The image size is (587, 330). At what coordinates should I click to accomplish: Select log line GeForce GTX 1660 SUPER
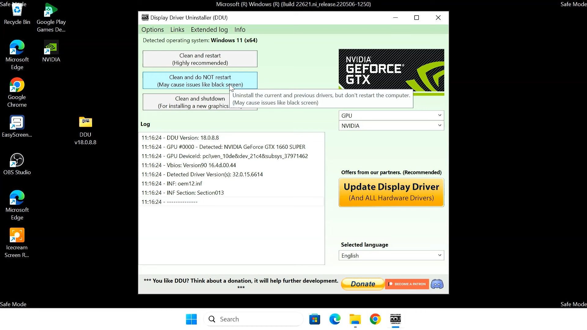click(231, 147)
